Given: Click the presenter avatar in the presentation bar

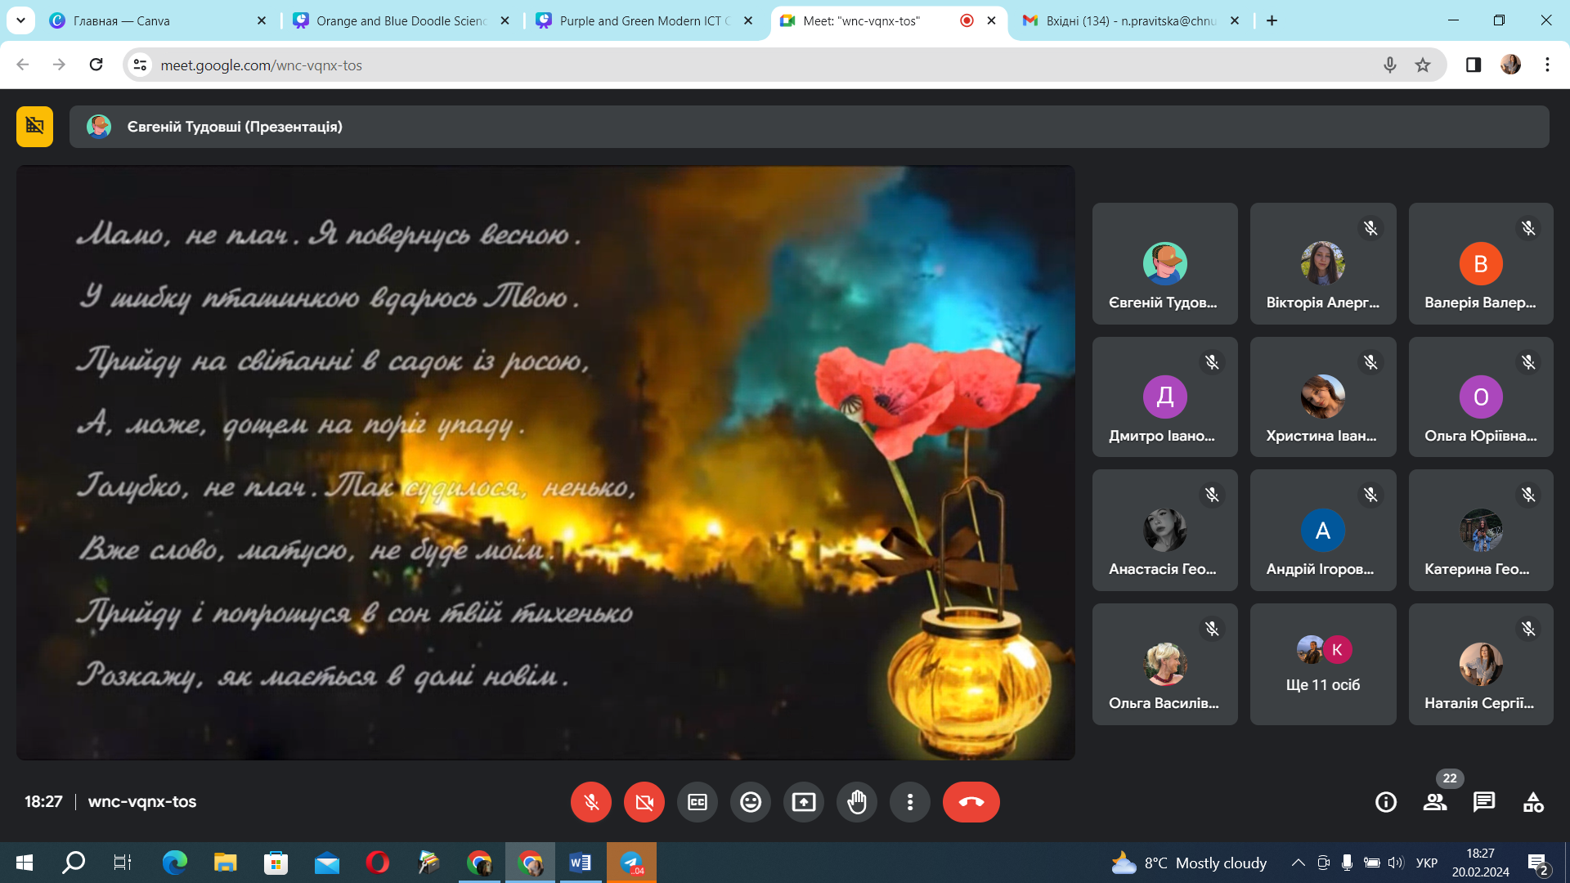Looking at the screenshot, I should 99,127.
